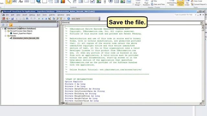Click Page Numbers in ribbon
This screenshot has height=116, width=207.
147,3
